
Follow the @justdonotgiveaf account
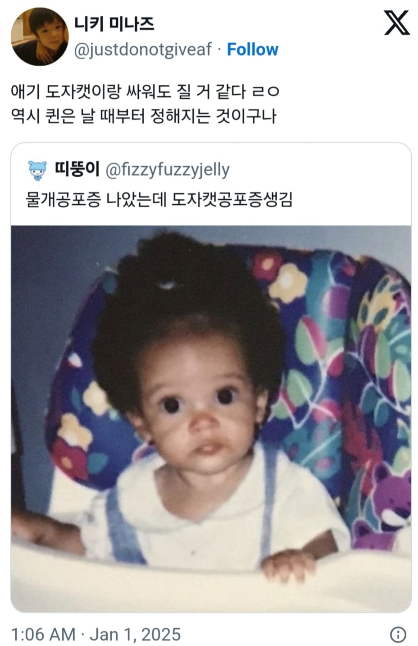point(252,49)
